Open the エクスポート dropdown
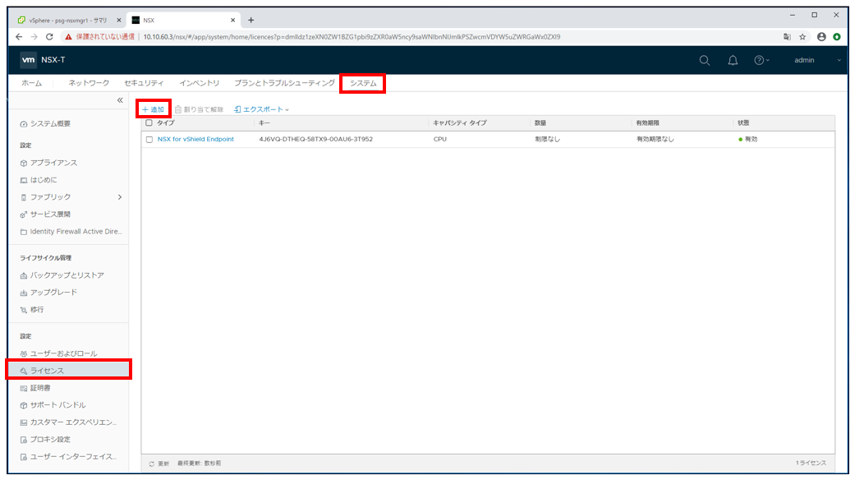Viewport: 855px width, 480px height. pyautogui.click(x=261, y=109)
